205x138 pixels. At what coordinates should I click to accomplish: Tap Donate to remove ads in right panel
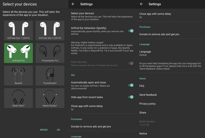point(171,34)
